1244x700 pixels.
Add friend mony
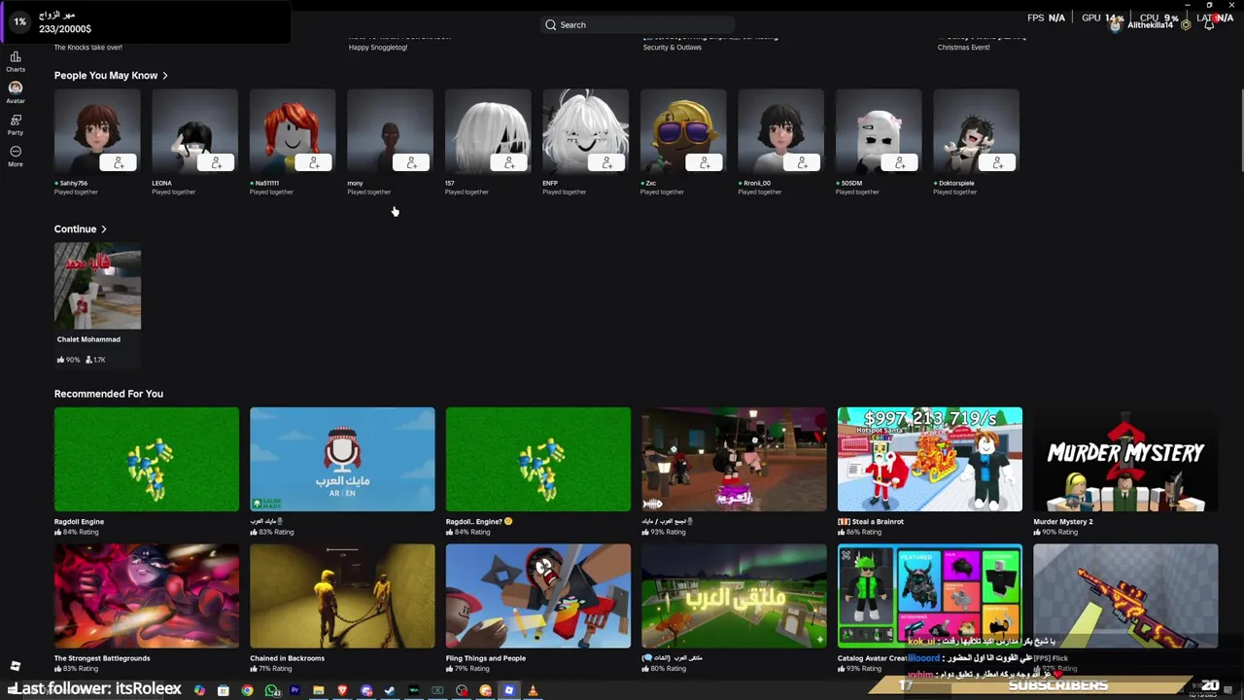click(412, 162)
